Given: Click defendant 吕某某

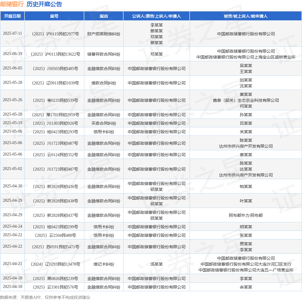Looking at the screenshot, I should pyautogui.click(x=246, y=123).
